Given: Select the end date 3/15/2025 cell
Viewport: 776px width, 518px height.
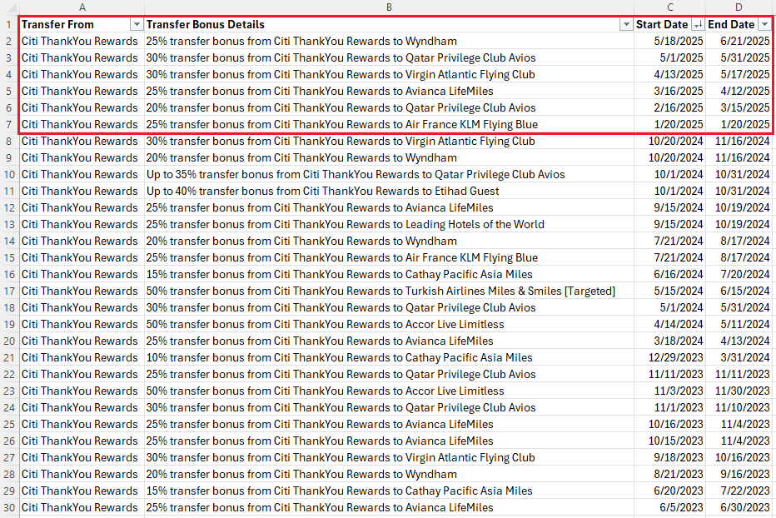Looking at the screenshot, I should click(739, 108).
